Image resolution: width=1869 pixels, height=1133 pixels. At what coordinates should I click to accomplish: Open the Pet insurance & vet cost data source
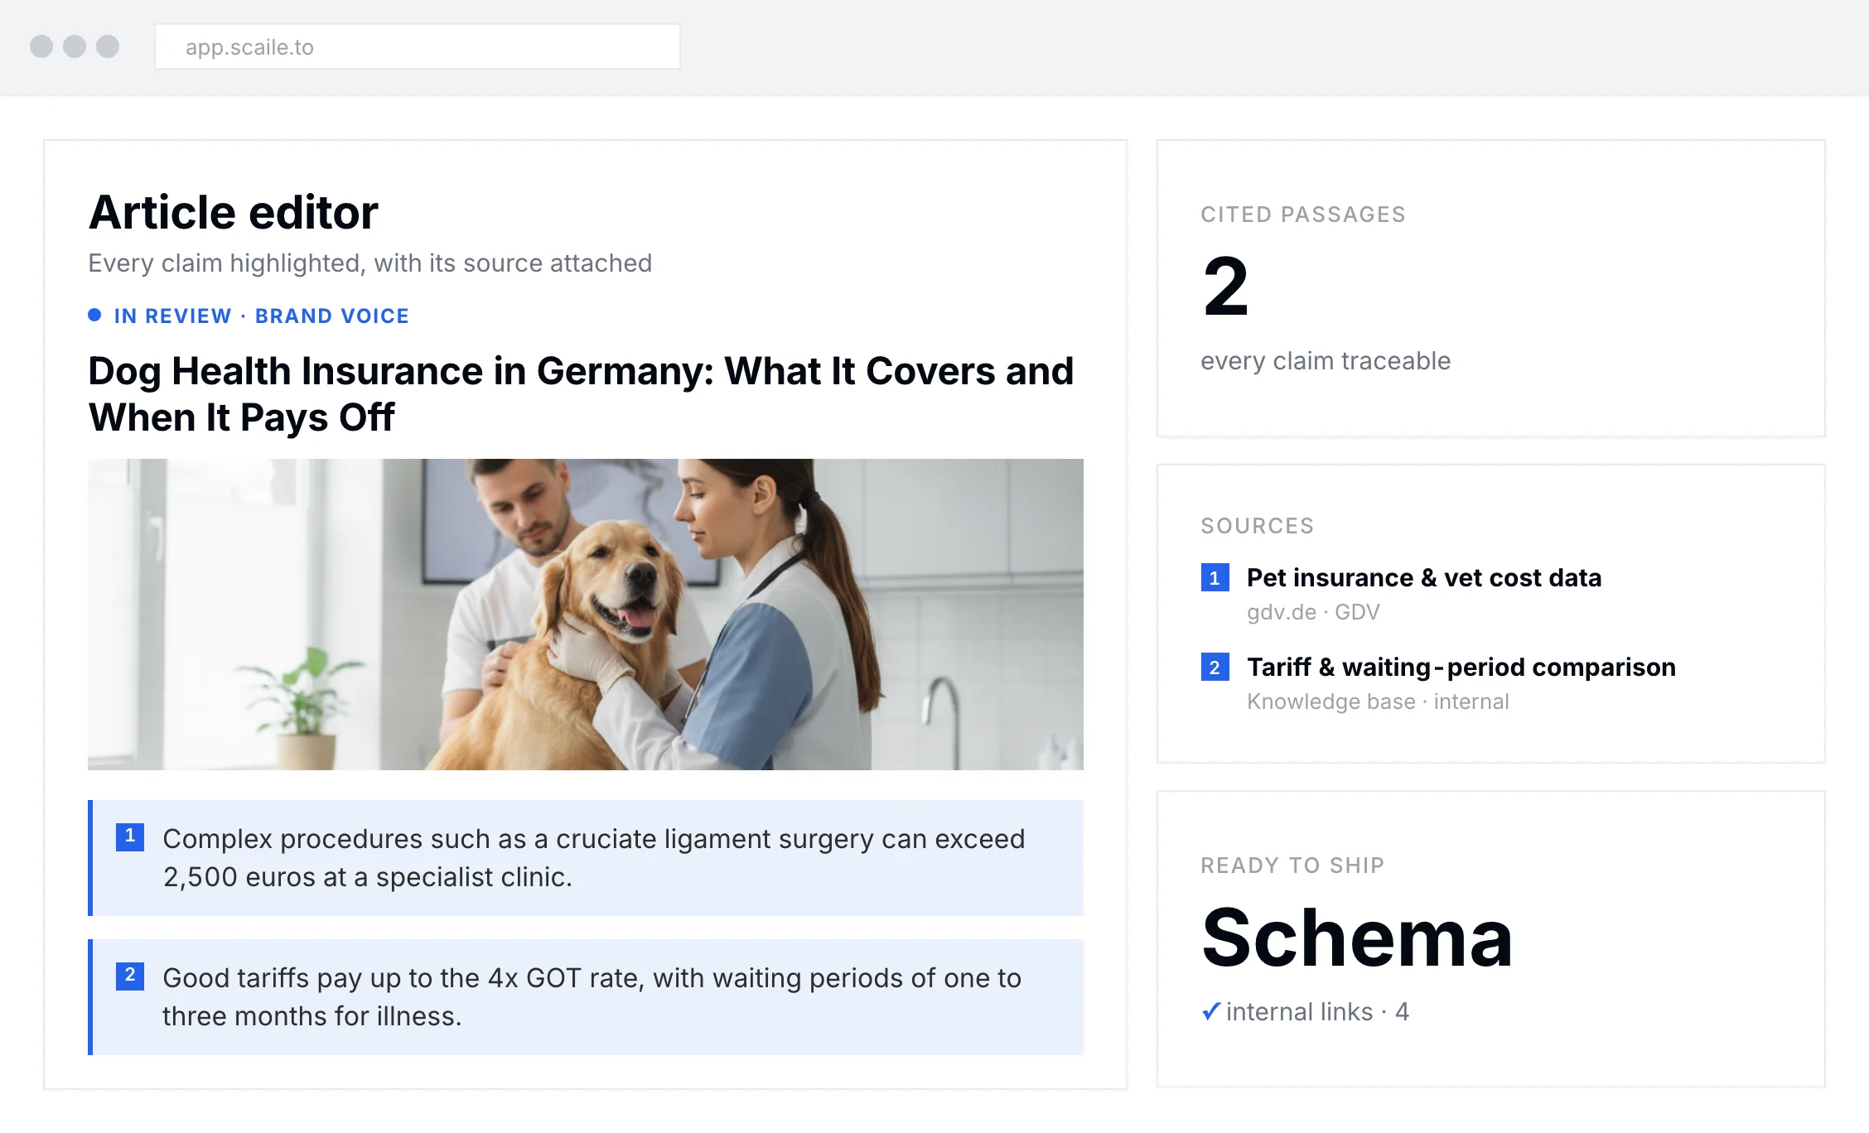coord(1424,577)
